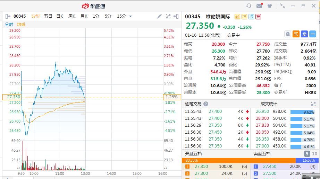
Task: Click the orange 83.33% buy ratio bar
Action: tap(238, 160)
